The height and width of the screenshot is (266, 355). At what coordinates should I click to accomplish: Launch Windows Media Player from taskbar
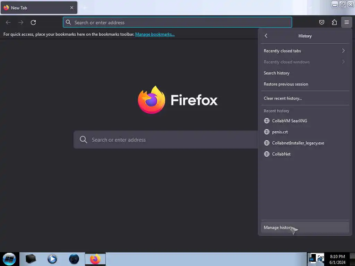[52, 259]
